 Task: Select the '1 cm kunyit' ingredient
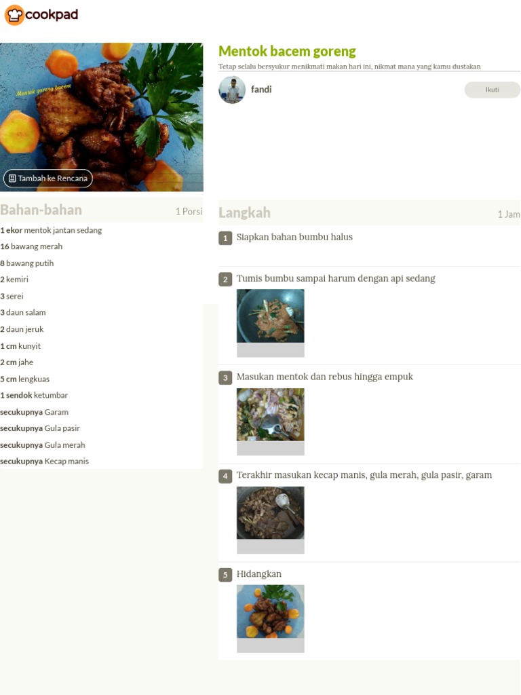(x=20, y=345)
